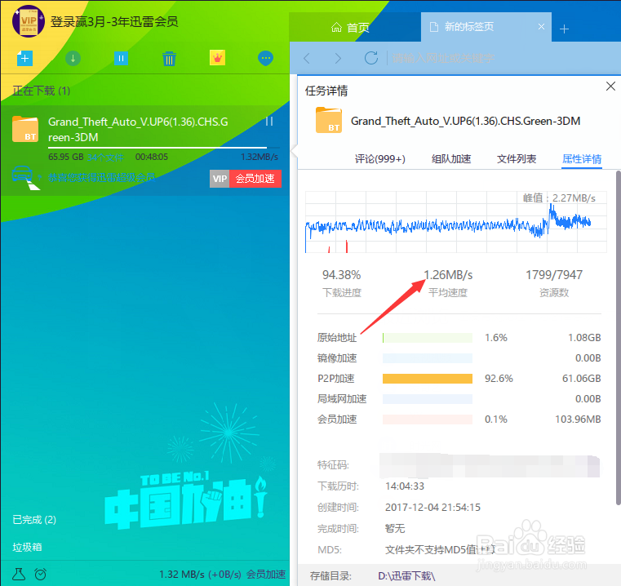The image size is (621, 586).
Task: Click the VIP 会员加速 button
Action: [246, 179]
